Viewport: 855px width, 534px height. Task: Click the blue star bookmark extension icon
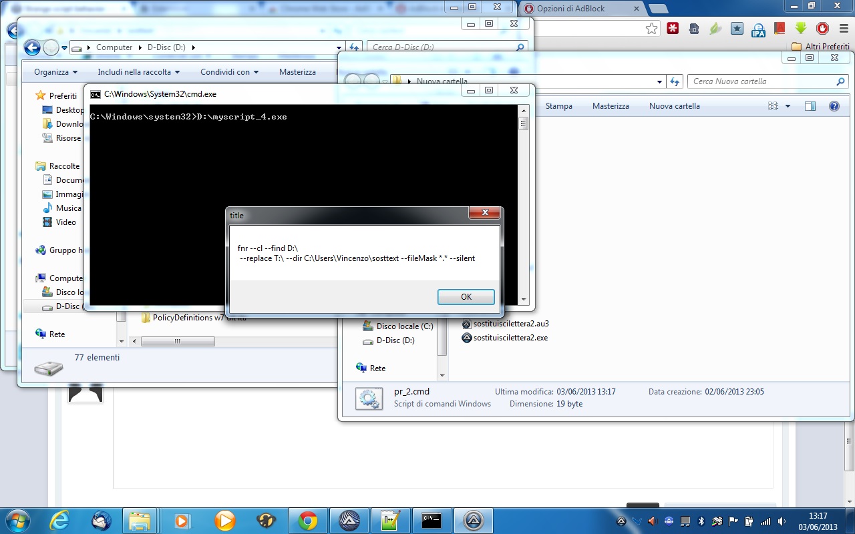click(x=737, y=29)
